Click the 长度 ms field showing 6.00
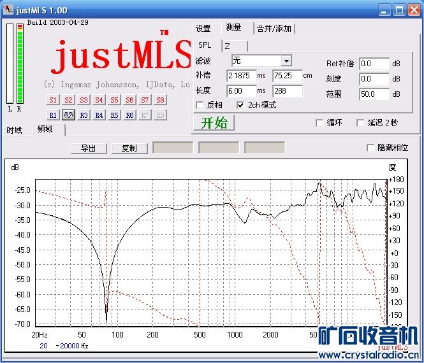This screenshot has height=363, width=424. pos(242,91)
